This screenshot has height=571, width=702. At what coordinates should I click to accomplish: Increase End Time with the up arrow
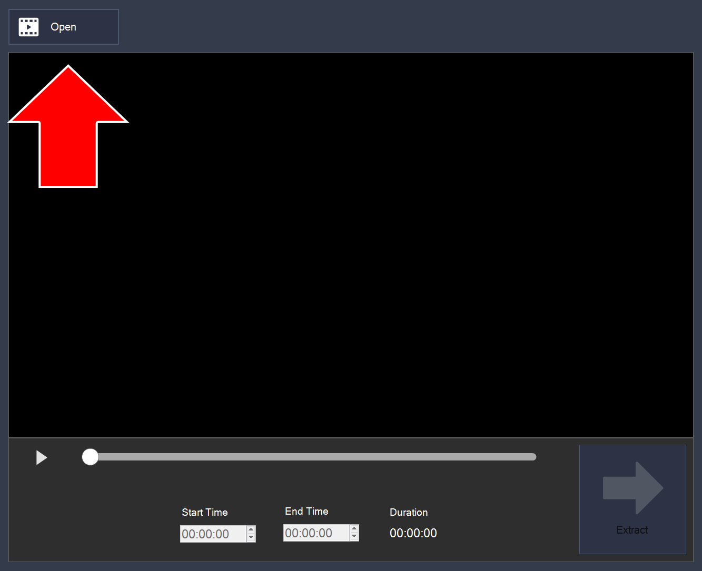(x=354, y=528)
